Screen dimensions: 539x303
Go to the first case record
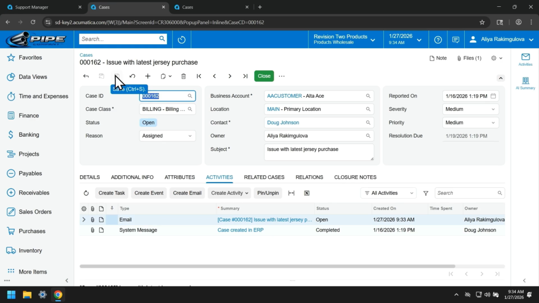tap(199, 76)
